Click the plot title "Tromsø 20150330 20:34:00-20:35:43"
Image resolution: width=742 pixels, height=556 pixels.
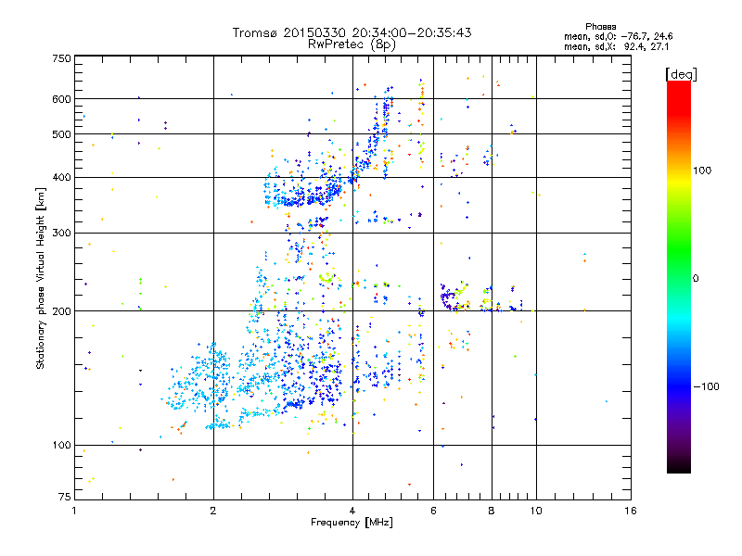352,32
